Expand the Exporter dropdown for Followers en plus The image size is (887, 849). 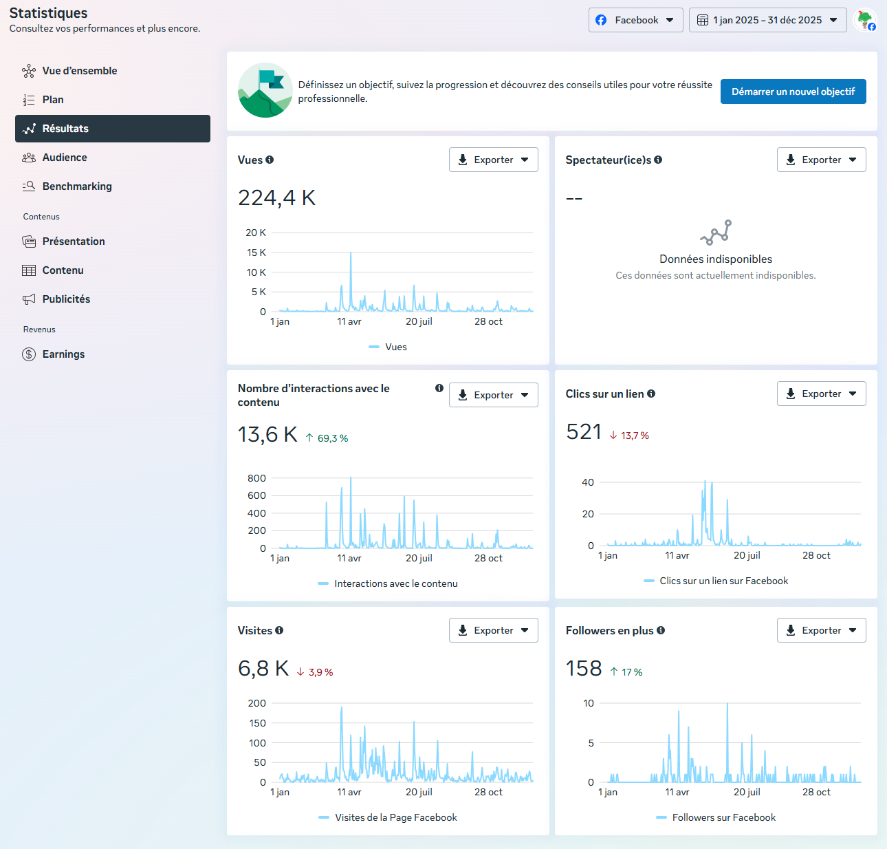[821, 630]
